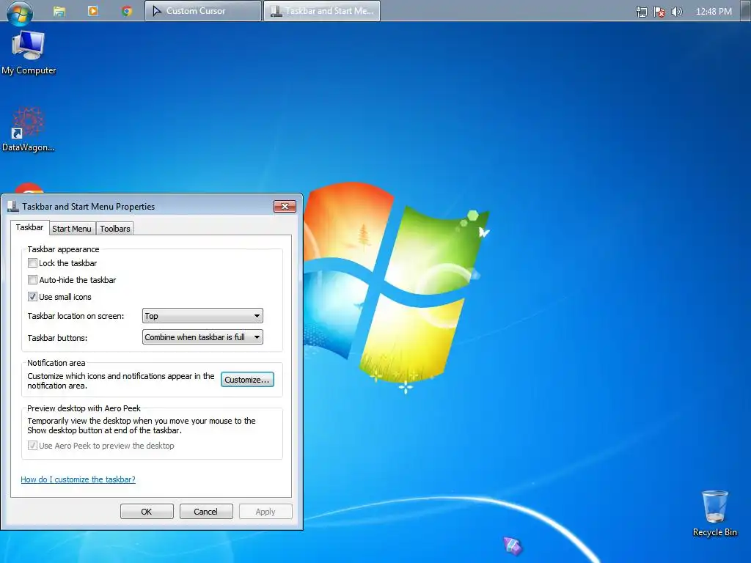
Task: Switch to the Start Menu tab
Action: [x=72, y=229]
